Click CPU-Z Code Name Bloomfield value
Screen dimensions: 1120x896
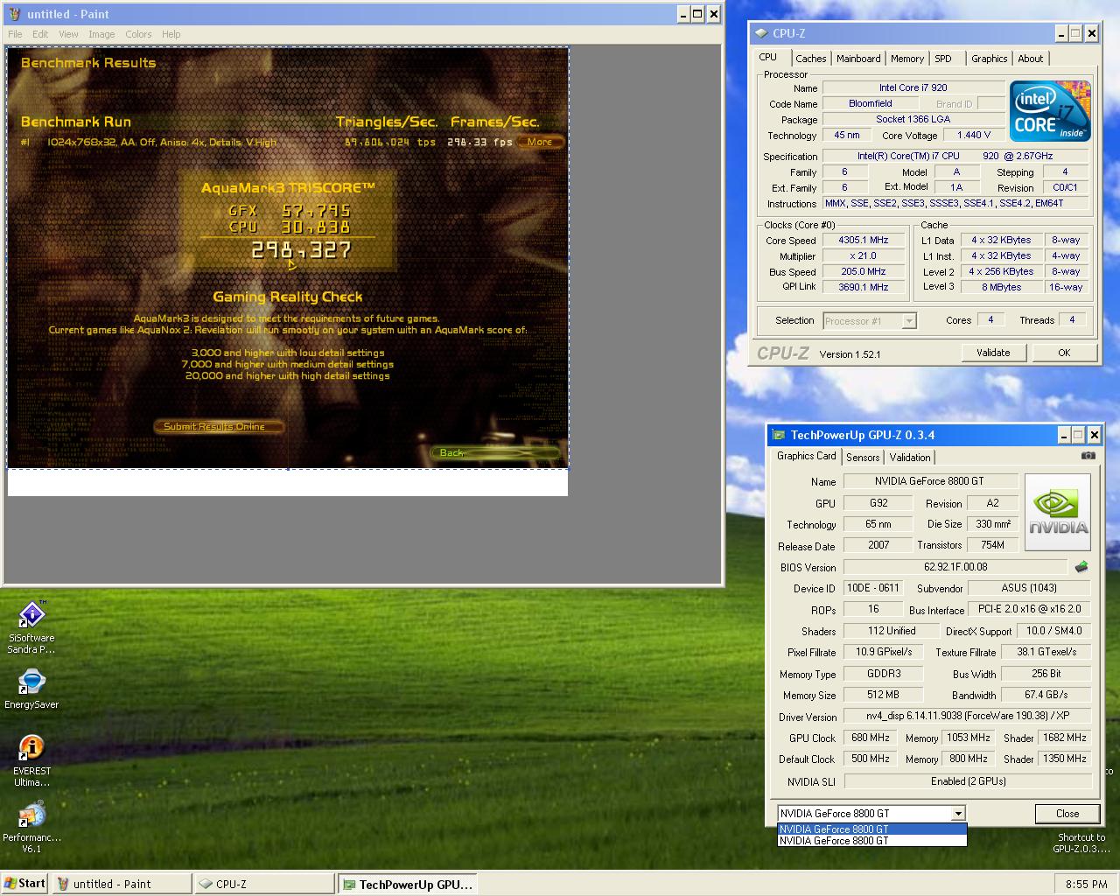[x=870, y=103]
